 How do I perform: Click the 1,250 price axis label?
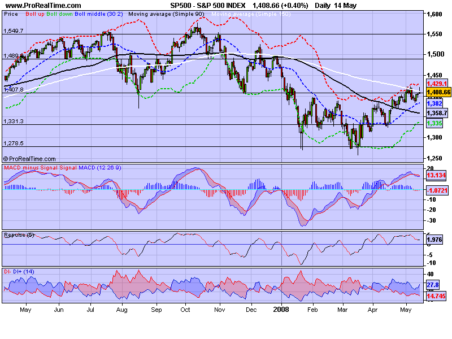coord(434,158)
